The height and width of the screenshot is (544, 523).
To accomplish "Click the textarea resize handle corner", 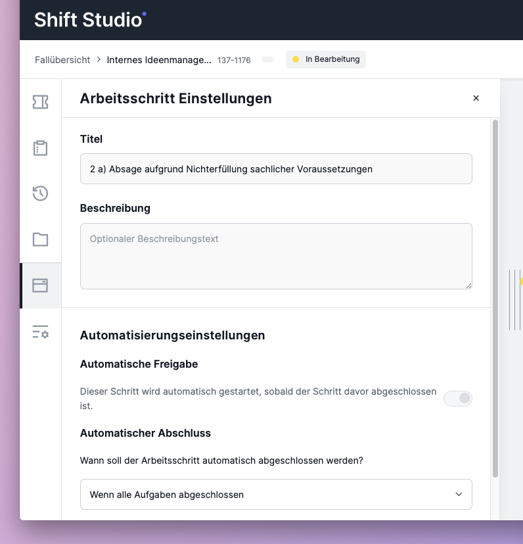I will [x=468, y=285].
